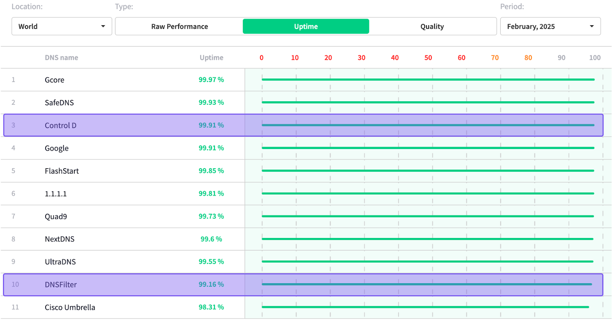The image size is (613, 320).
Task: Select 1.1.1.1 in the DNS list
Action: (x=56, y=194)
